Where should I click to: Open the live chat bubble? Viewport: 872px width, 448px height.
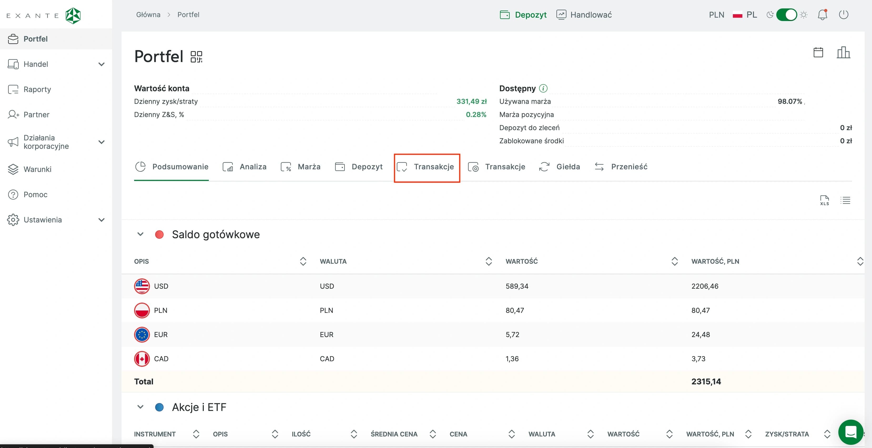click(850, 432)
